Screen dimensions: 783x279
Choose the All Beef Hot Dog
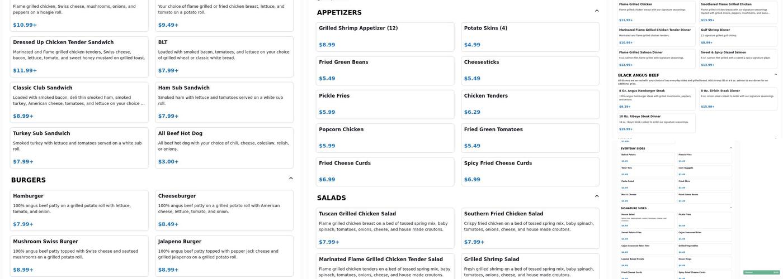tap(224, 147)
